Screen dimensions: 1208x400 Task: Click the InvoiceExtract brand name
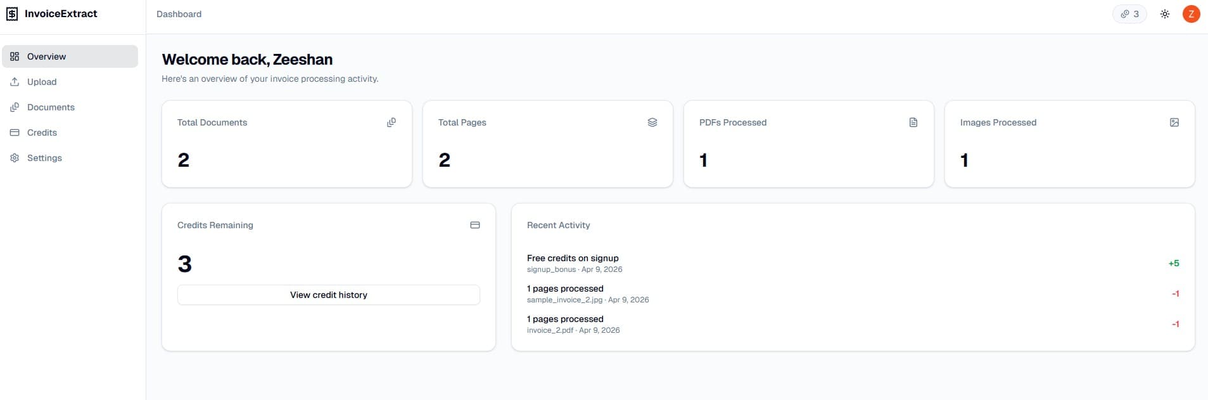point(61,14)
